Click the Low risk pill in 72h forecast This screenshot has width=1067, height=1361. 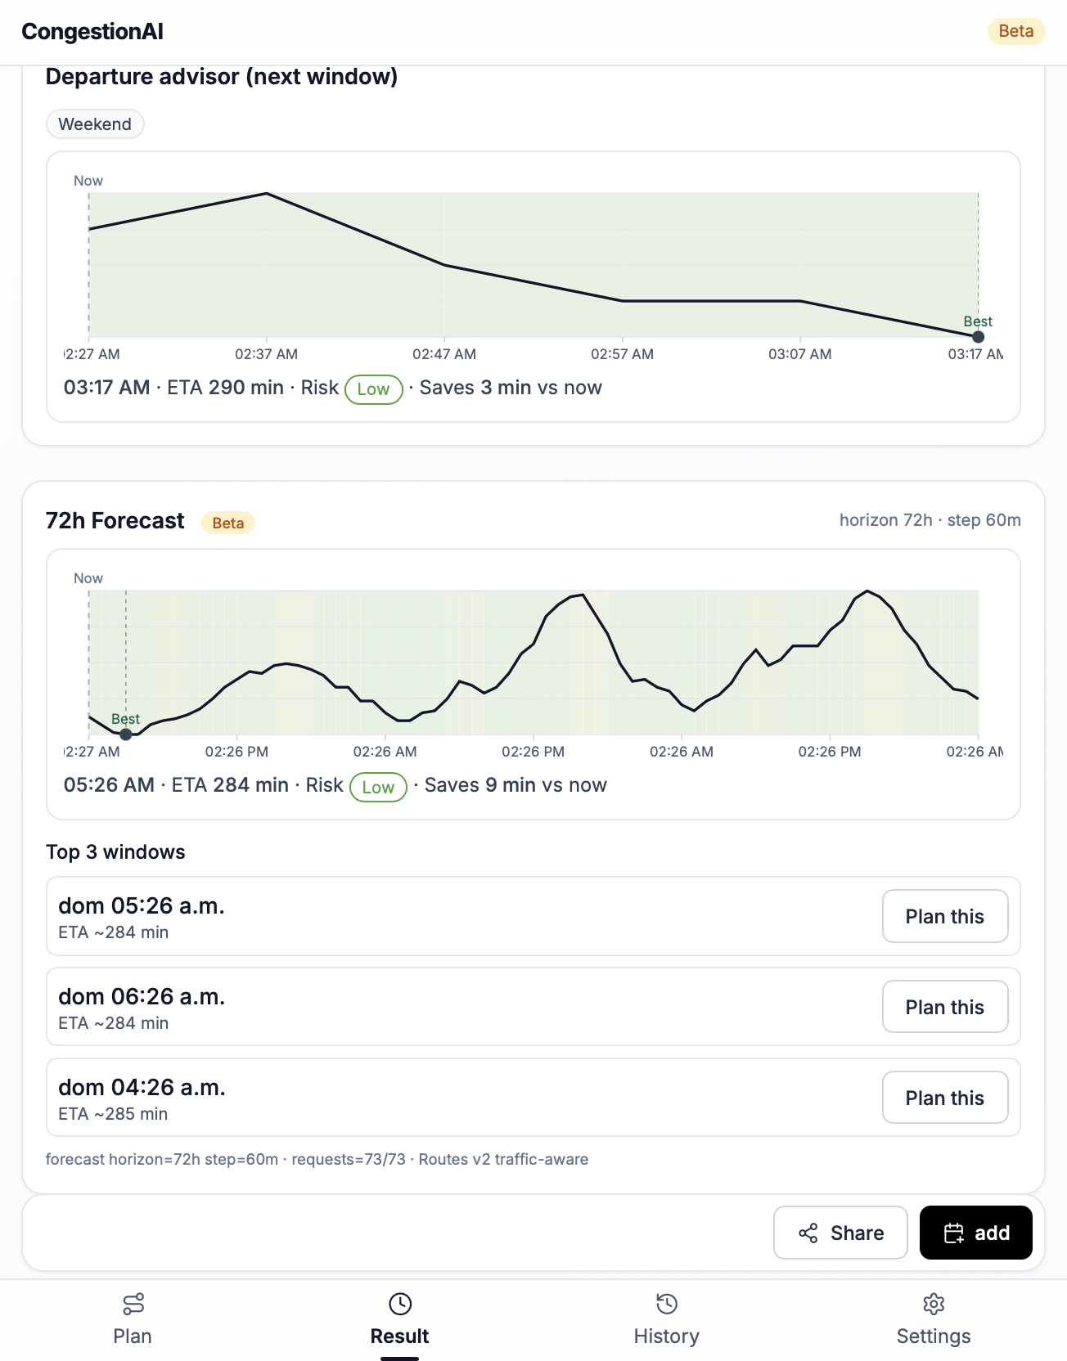click(x=378, y=787)
